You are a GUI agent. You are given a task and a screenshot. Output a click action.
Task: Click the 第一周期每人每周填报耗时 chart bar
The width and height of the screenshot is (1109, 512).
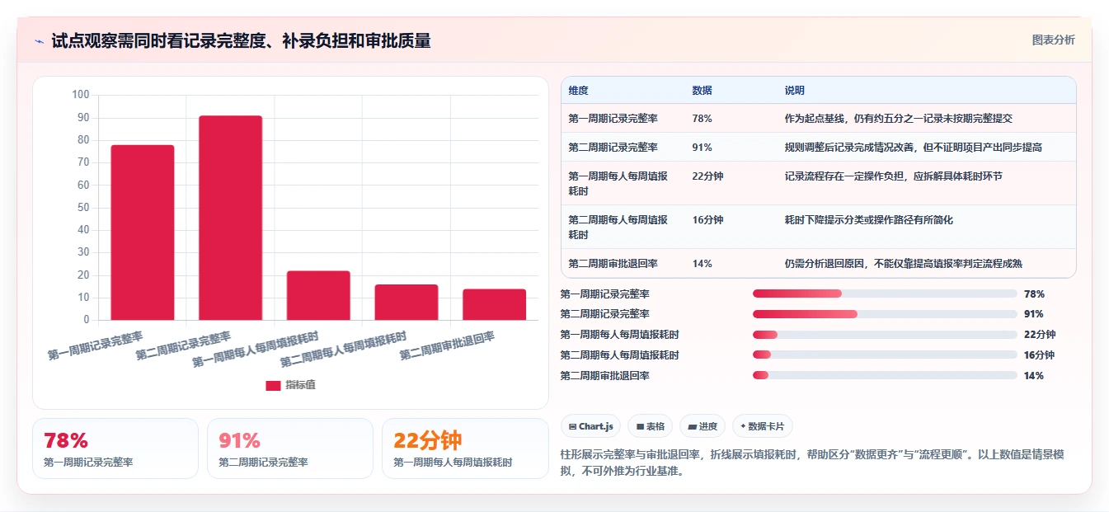(318, 295)
